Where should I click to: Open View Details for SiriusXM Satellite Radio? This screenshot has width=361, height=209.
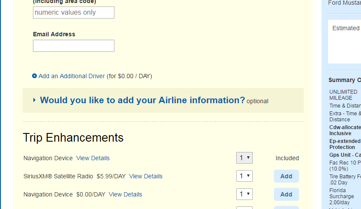point(146,176)
